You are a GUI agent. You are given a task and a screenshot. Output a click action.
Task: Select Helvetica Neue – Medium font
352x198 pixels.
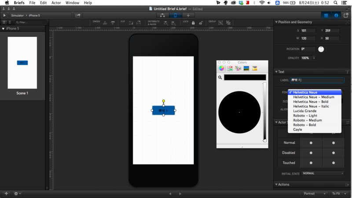315,97
